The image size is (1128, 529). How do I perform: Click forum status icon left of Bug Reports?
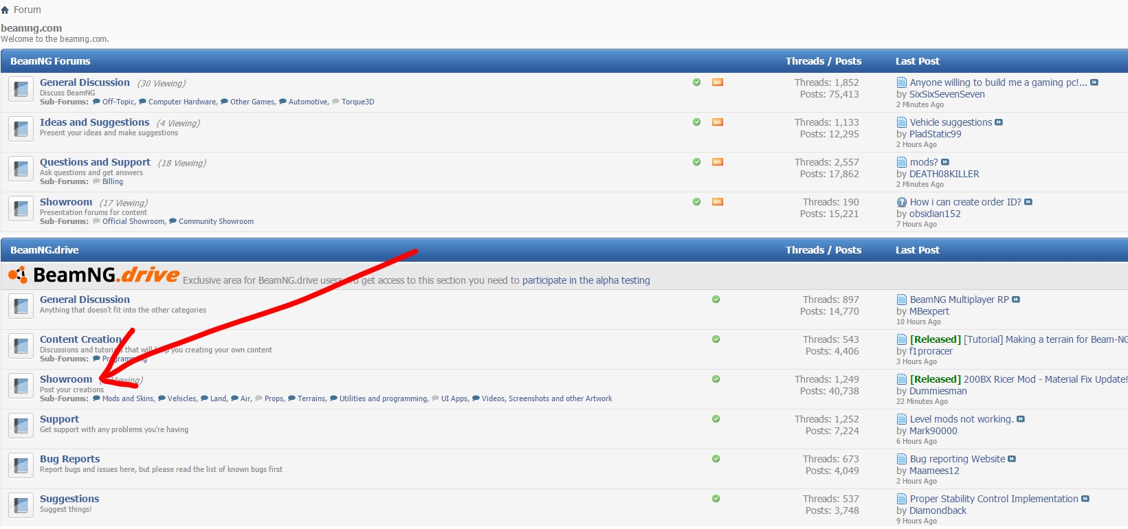pos(21,465)
